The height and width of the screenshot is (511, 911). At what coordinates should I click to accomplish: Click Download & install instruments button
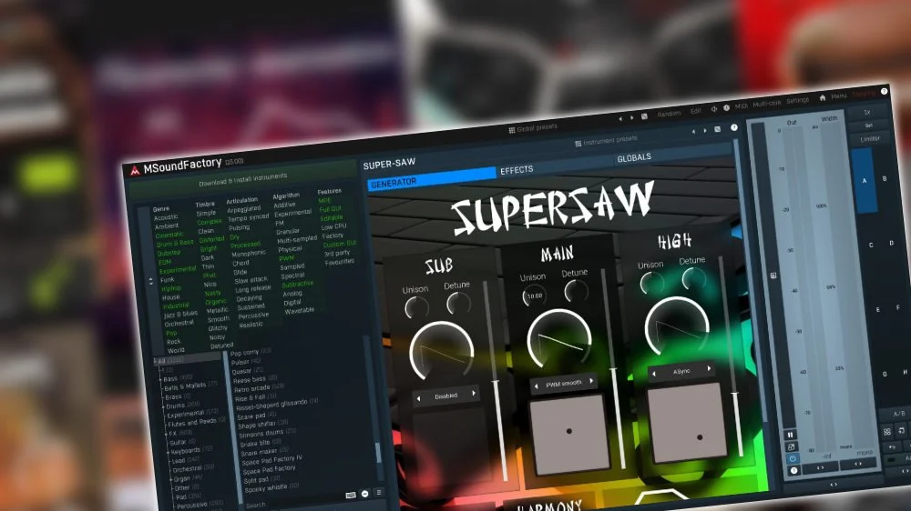click(x=243, y=179)
